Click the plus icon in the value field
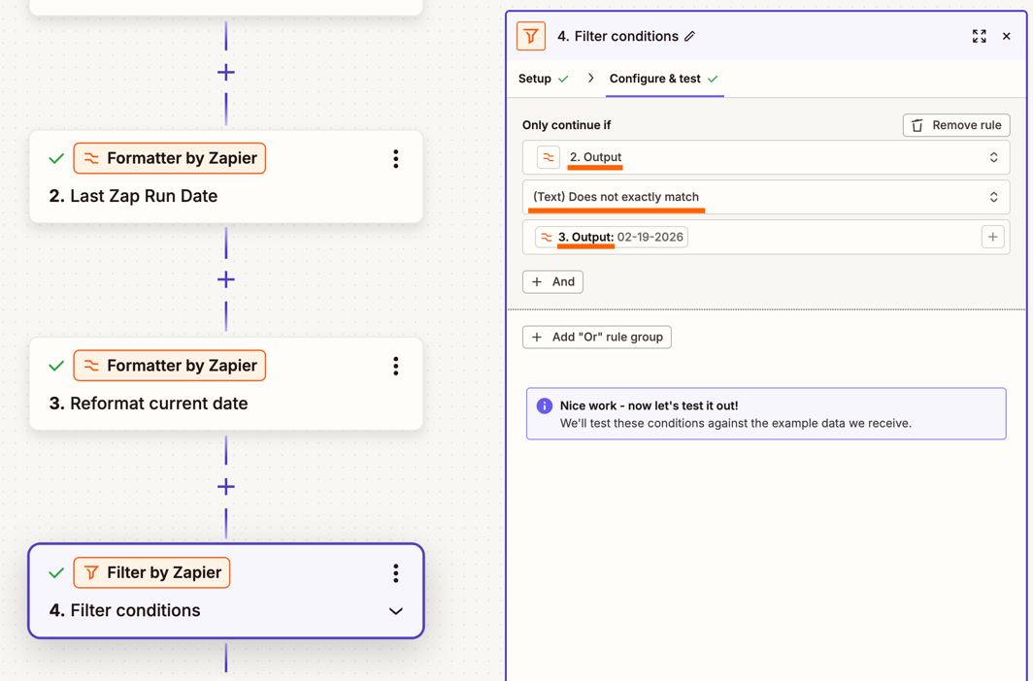Screen dimensions: 1033x681 (992, 237)
